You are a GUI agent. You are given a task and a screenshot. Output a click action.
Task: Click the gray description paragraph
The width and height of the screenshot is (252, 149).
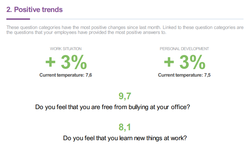125,30
